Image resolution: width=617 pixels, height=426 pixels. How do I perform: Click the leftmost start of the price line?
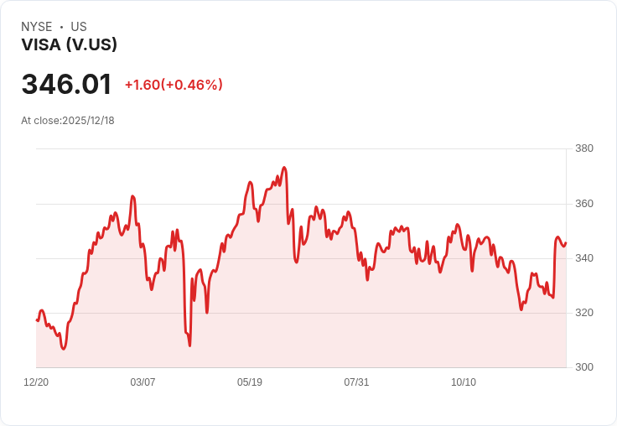click(x=37, y=320)
